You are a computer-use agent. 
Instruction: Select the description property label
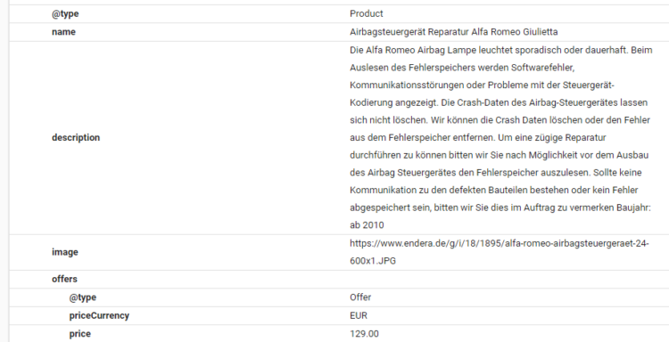76,137
